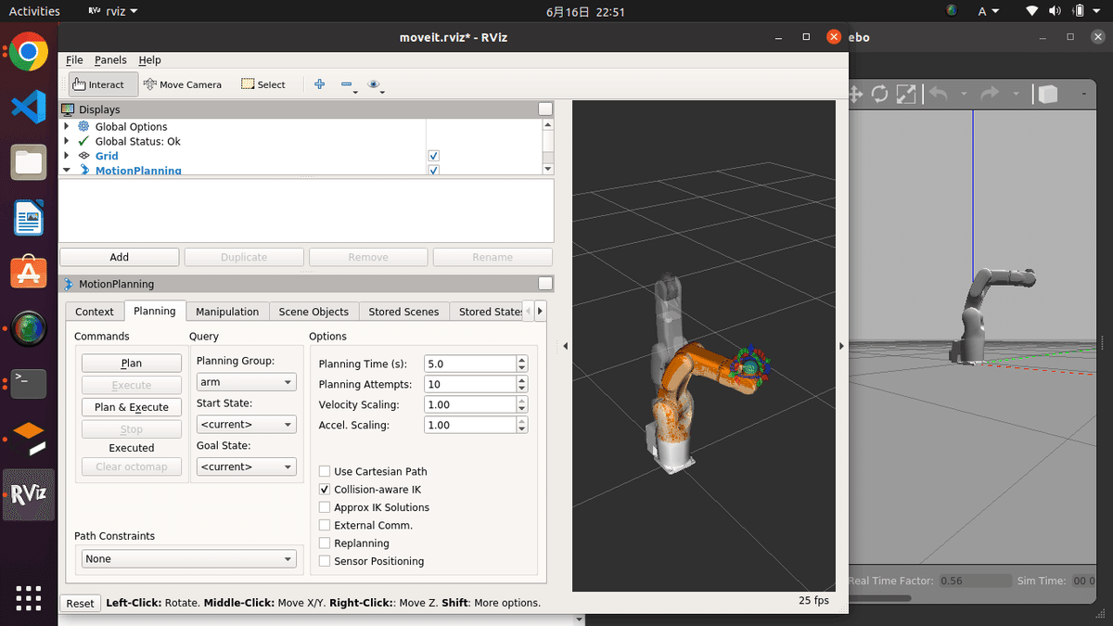Image resolution: width=1113 pixels, height=626 pixels.
Task: Click the Plan button
Action: (x=132, y=364)
